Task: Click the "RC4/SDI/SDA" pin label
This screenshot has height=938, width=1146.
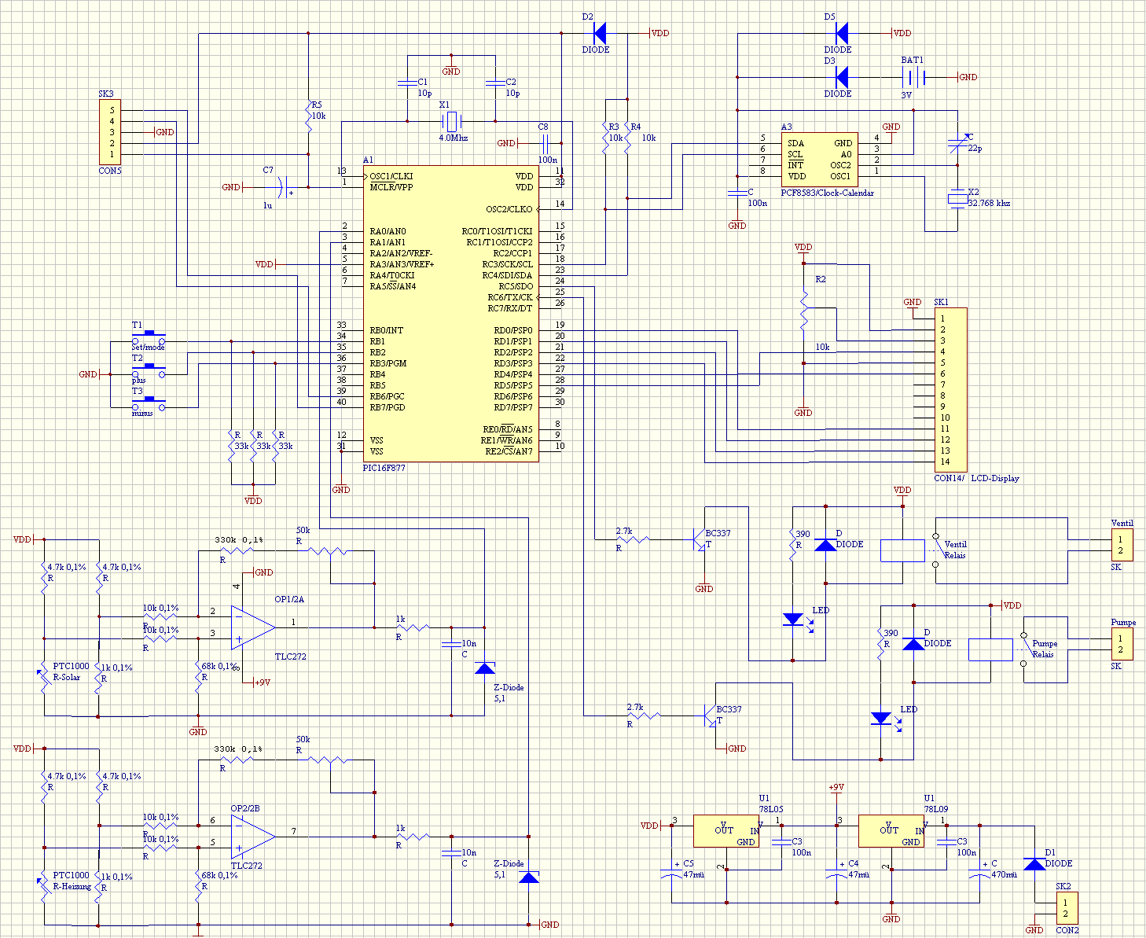Action: 507,275
